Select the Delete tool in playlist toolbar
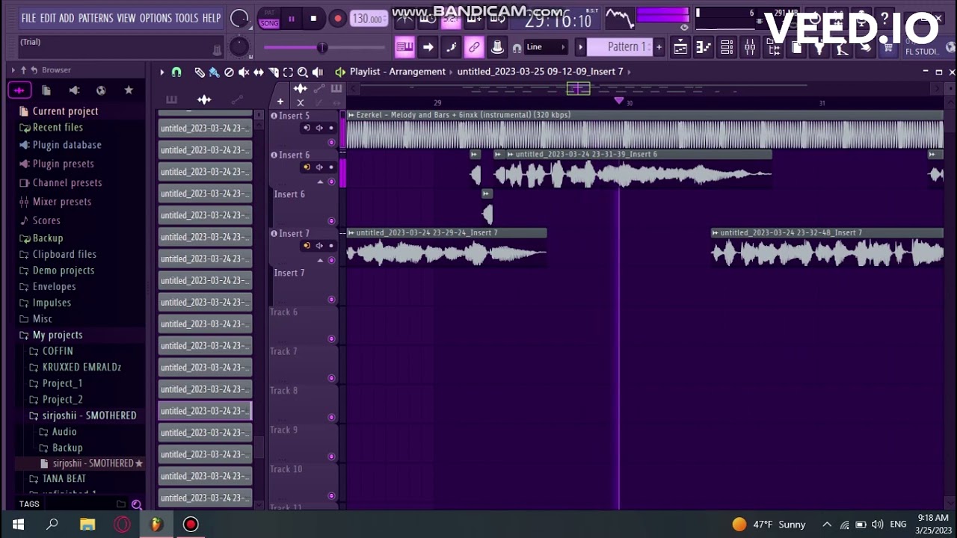Image resolution: width=957 pixels, height=538 pixels. click(229, 72)
